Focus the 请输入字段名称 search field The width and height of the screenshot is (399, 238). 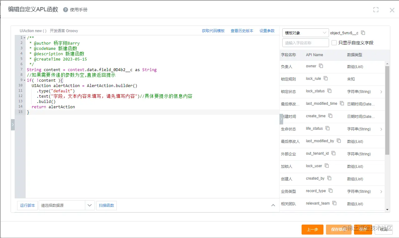306,43
